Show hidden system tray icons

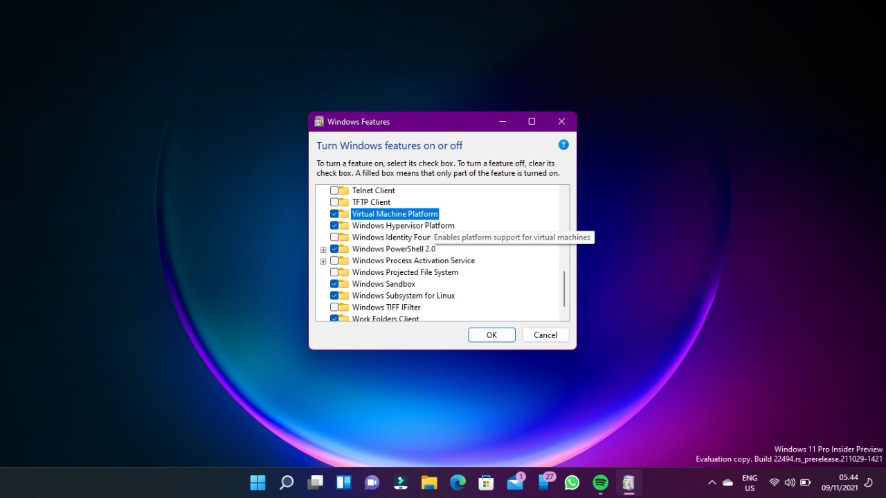point(712,482)
